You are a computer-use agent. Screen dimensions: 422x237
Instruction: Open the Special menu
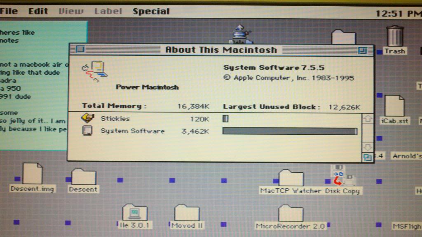click(x=151, y=11)
